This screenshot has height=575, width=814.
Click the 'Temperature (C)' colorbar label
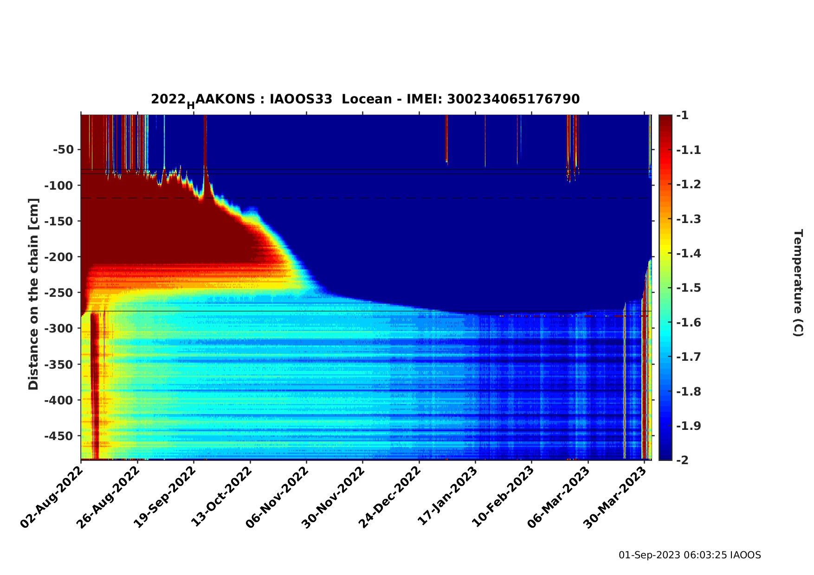tap(797, 283)
